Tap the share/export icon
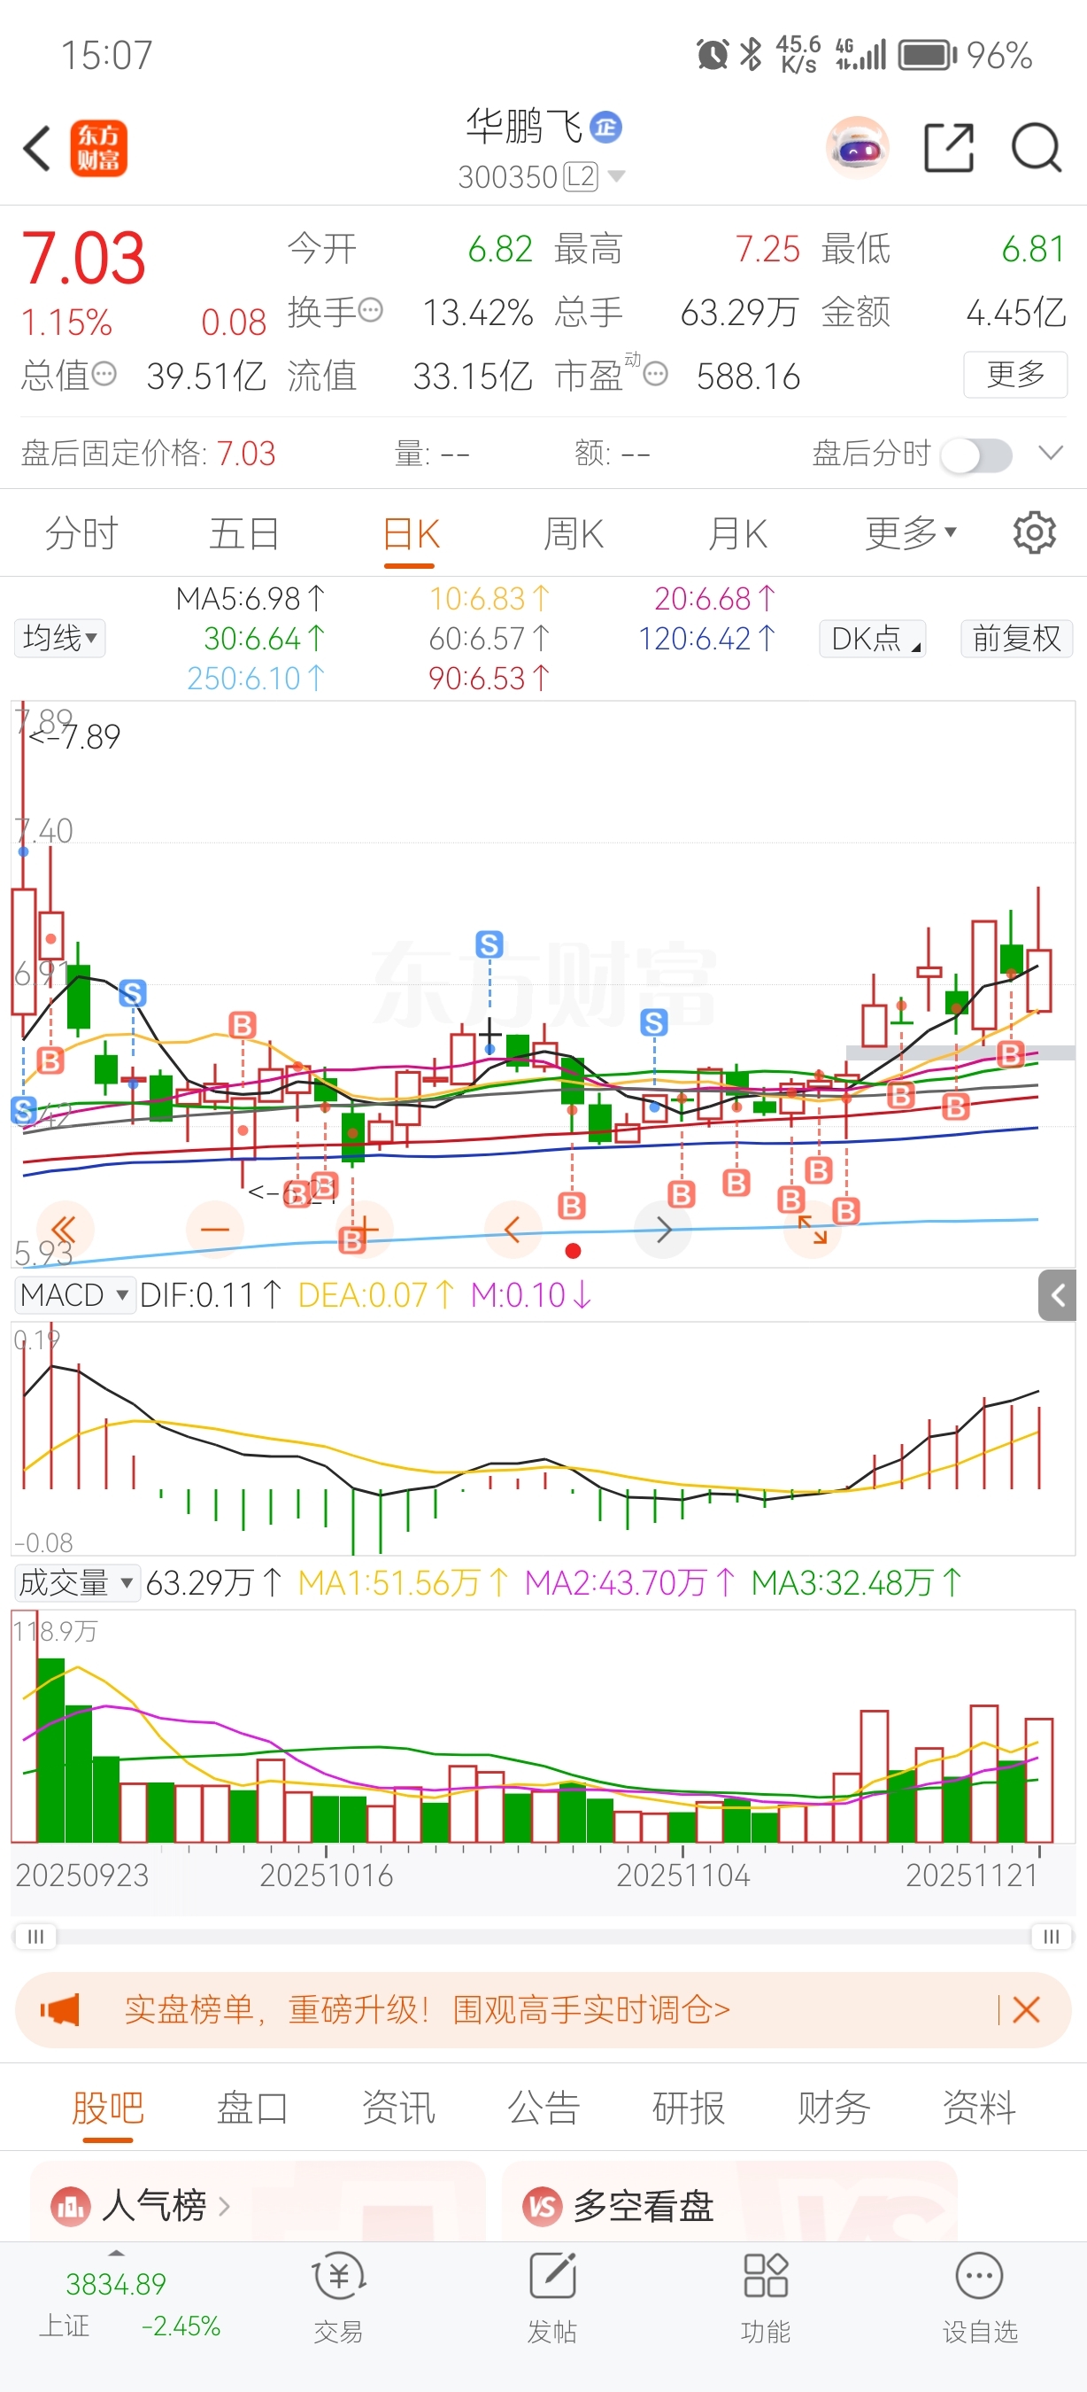 click(950, 148)
